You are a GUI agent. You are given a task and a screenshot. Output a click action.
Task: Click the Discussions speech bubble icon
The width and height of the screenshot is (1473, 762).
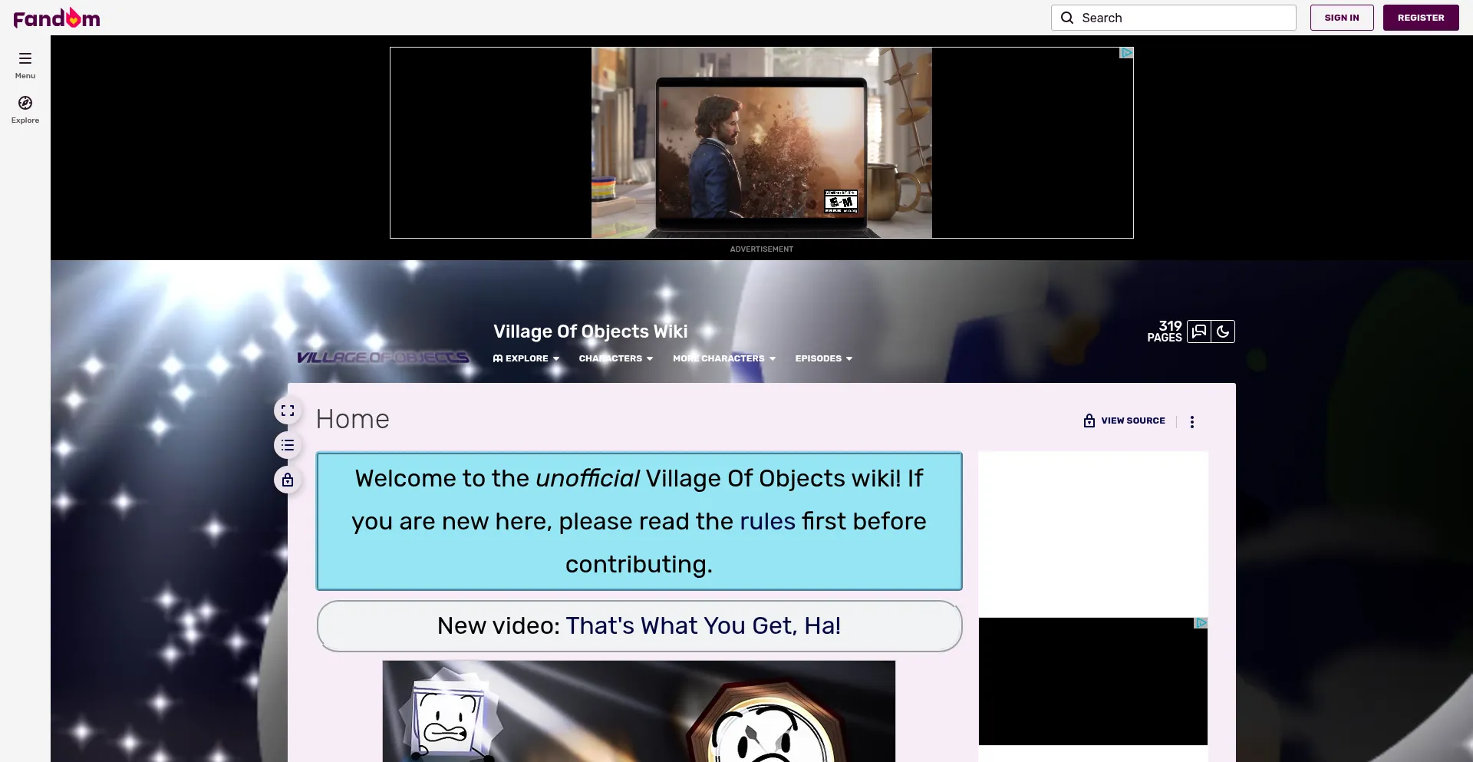(x=1199, y=332)
